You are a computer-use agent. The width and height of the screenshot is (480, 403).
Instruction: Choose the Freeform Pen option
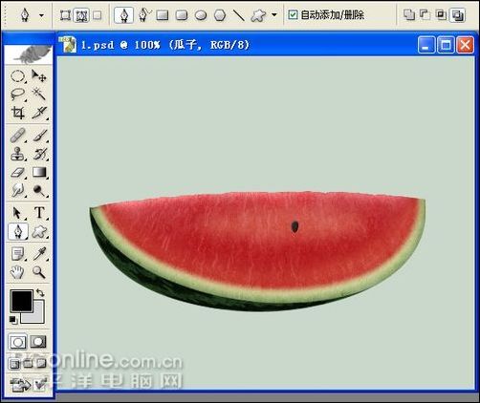point(143,14)
